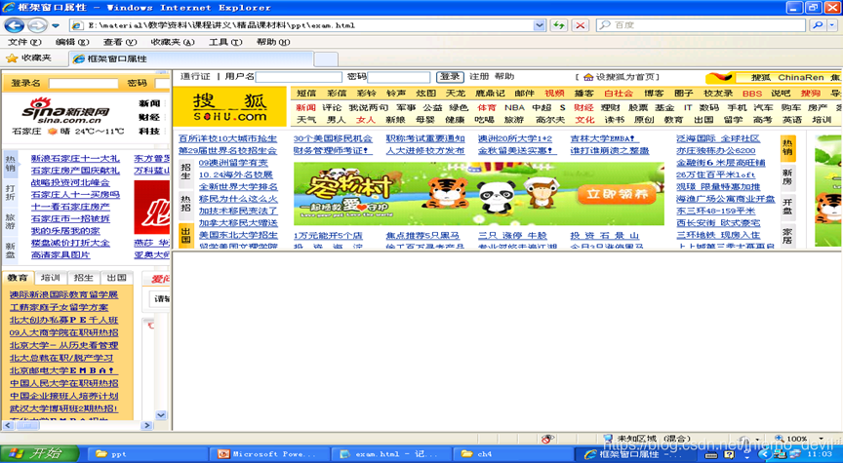
Task: Open link 泛海国际 全球社区
Action: (x=718, y=138)
